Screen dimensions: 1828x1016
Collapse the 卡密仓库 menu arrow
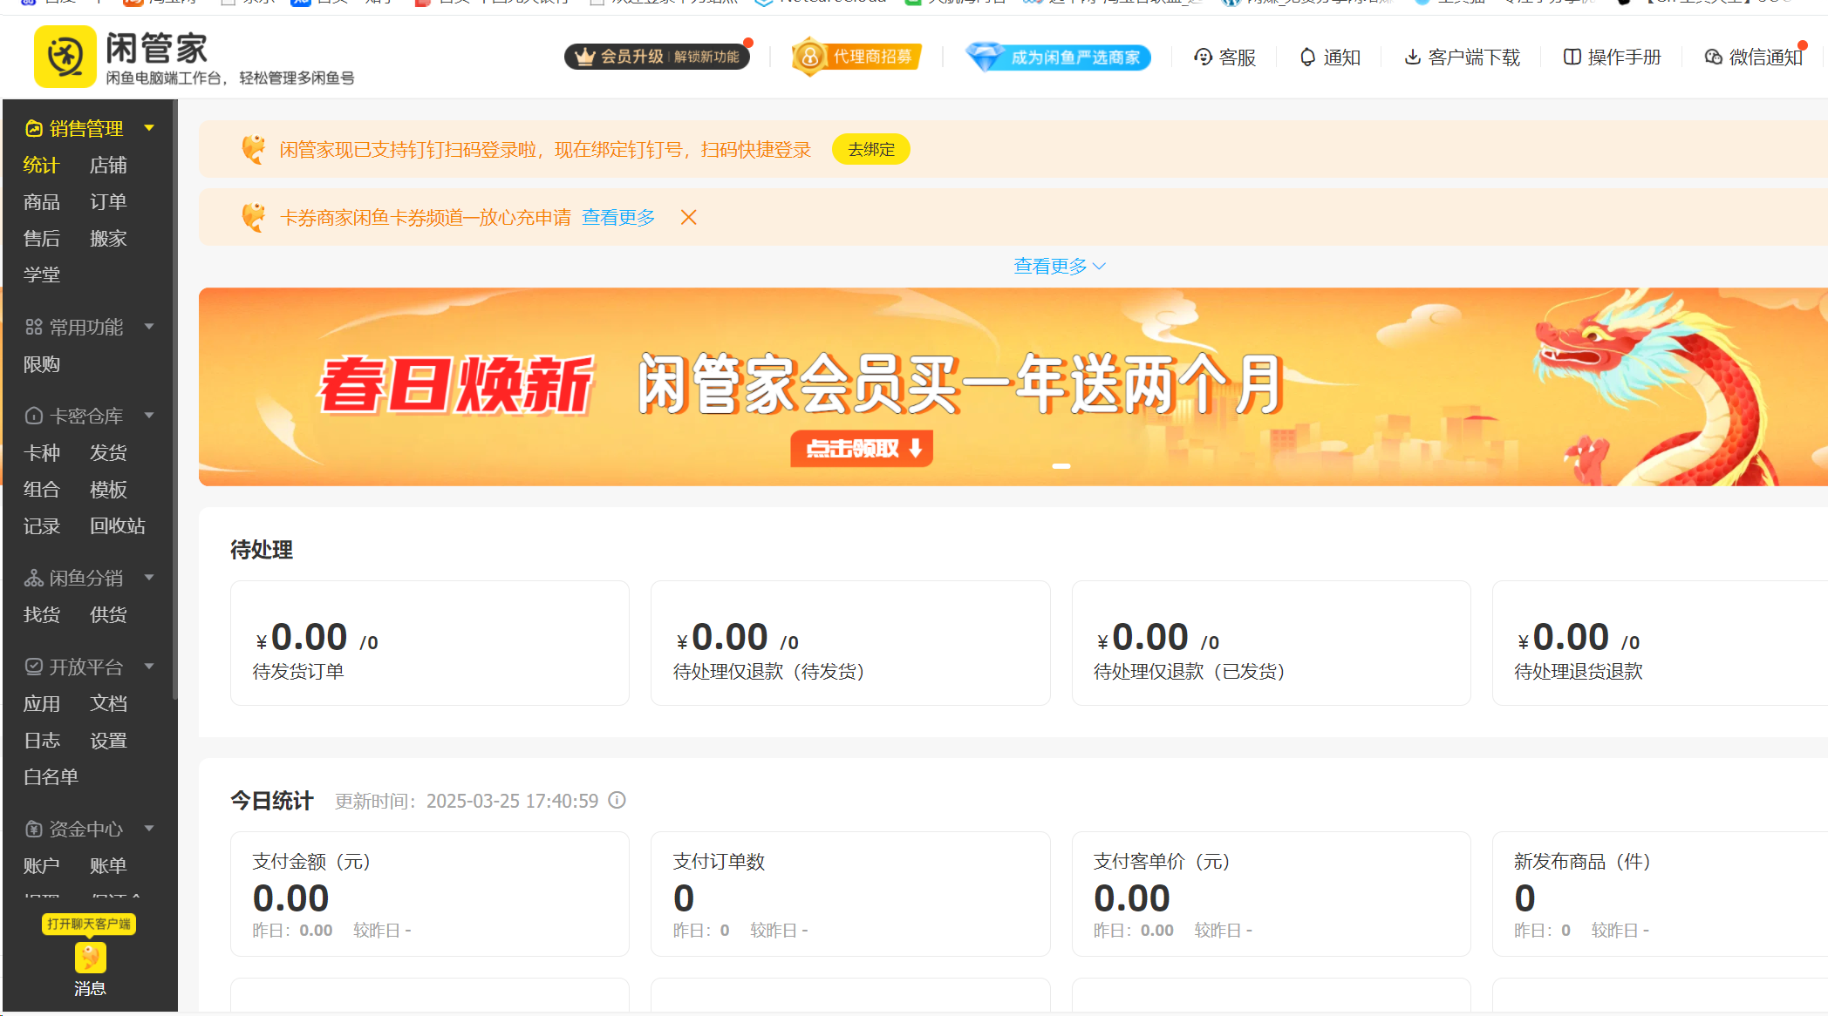149,416
